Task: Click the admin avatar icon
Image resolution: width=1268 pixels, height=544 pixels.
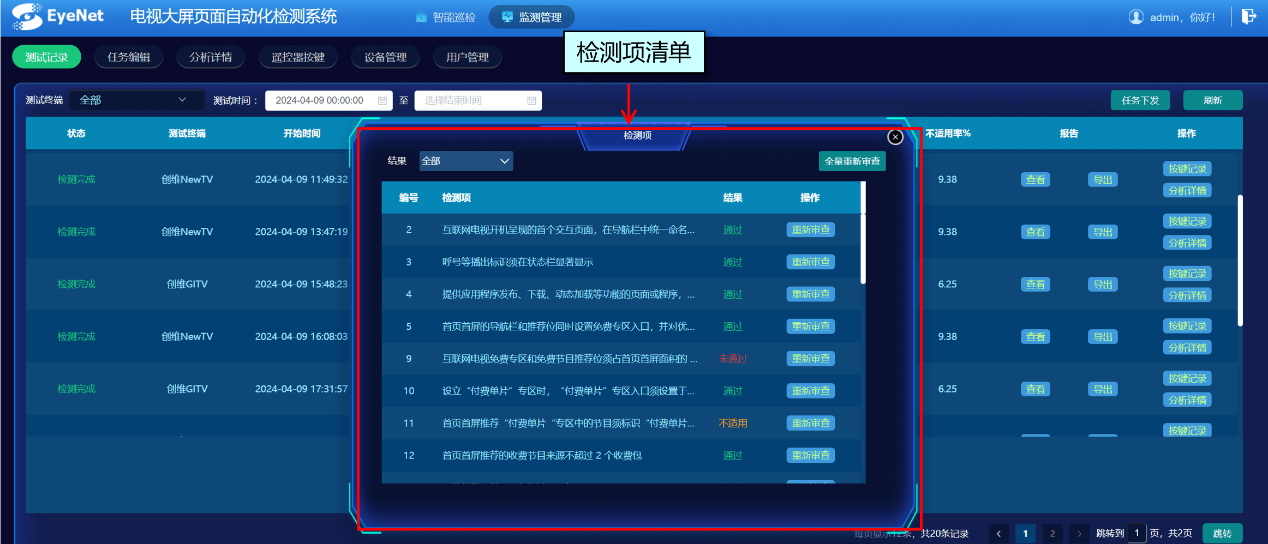Action: point(1136,17)
